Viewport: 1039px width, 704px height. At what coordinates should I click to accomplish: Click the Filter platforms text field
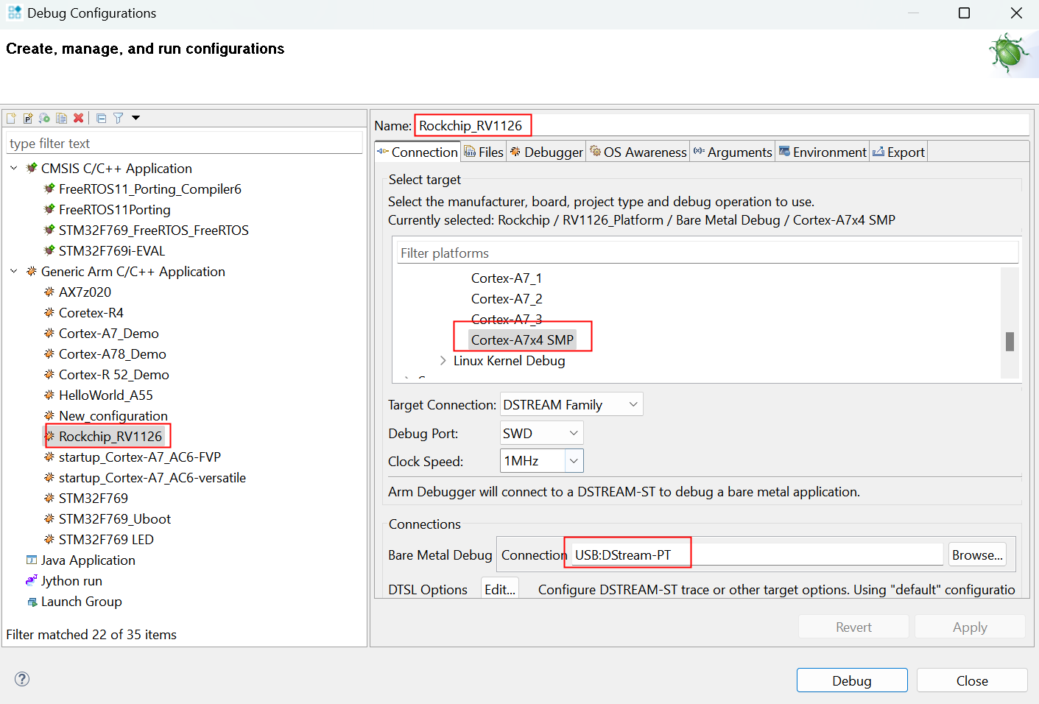coord(707,253)
